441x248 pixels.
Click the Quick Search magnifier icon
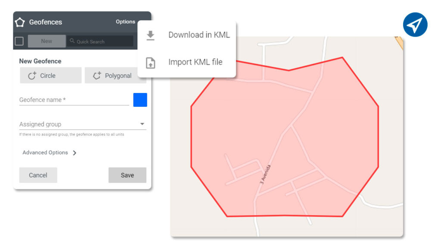[72, 41]
